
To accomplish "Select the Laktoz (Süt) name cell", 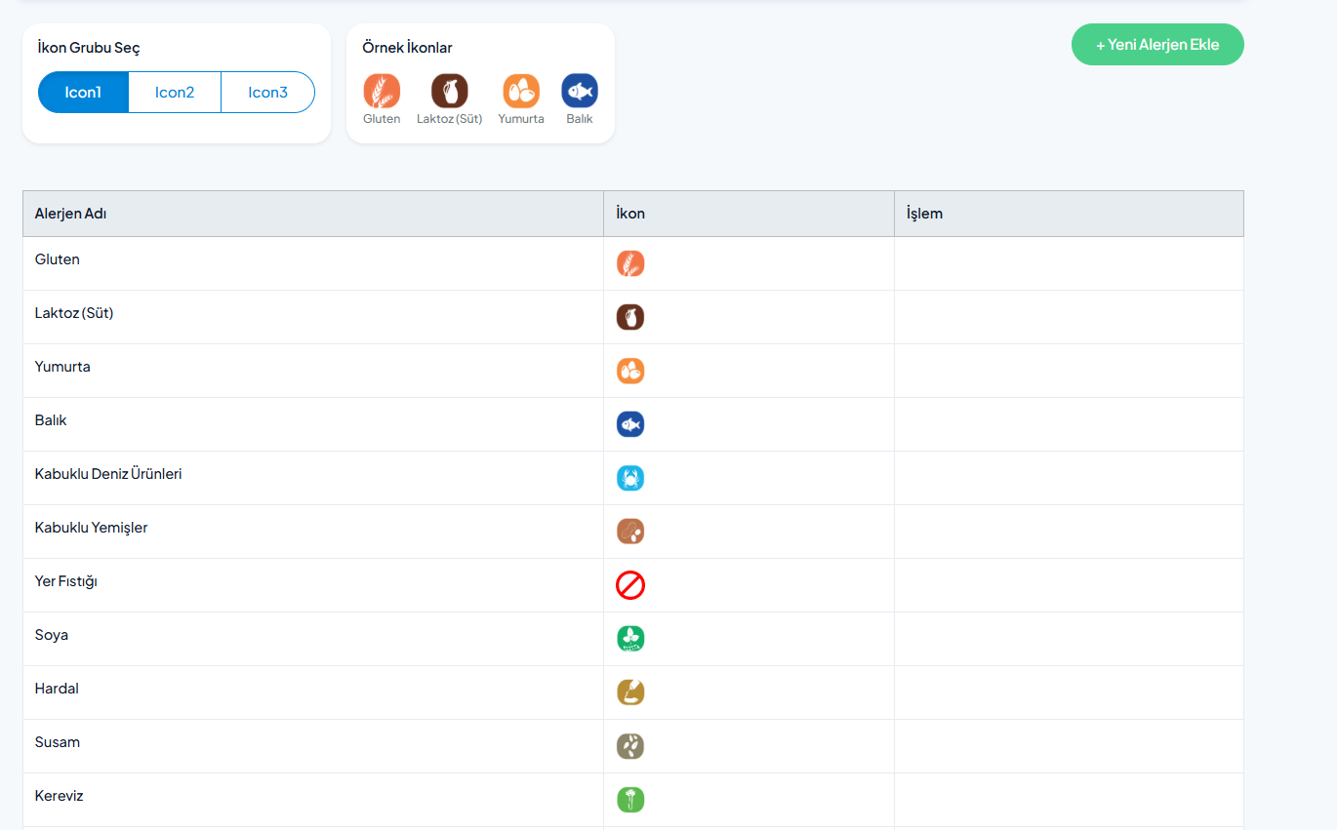I will coord(313,317).
